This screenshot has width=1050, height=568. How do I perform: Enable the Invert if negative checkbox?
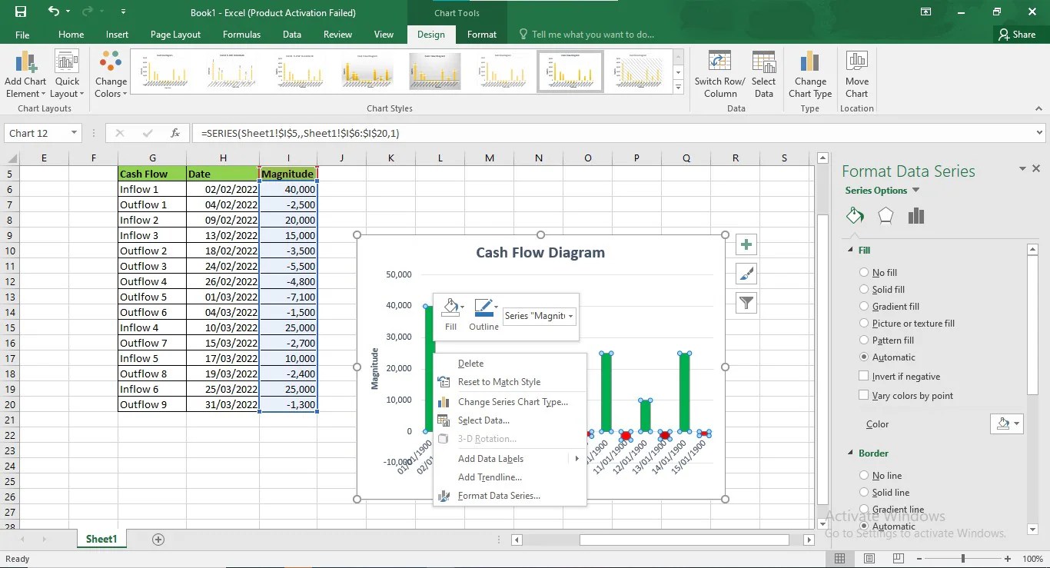(863, 376)
